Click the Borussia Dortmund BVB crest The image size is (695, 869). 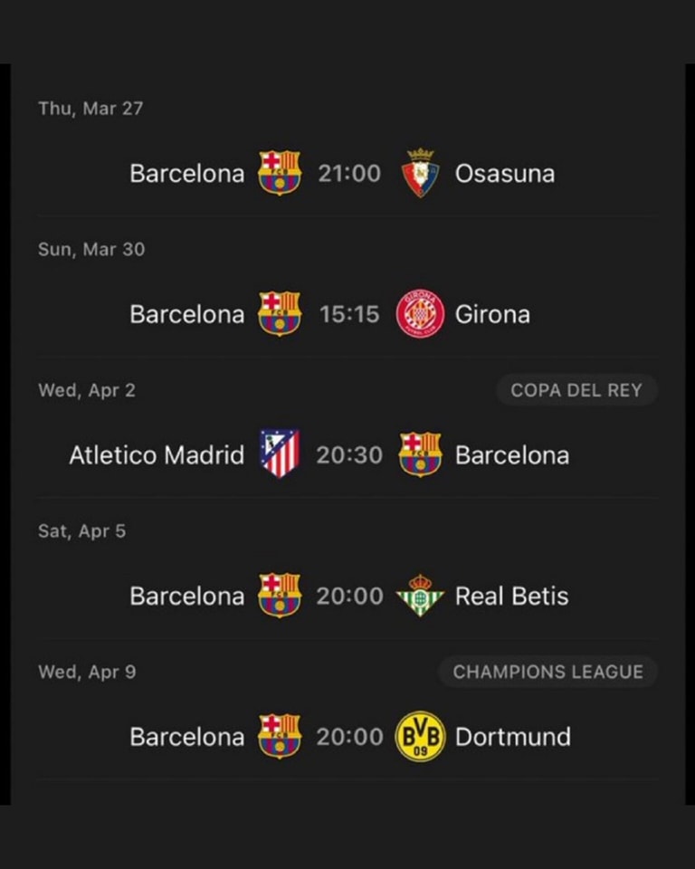(420, 737)
